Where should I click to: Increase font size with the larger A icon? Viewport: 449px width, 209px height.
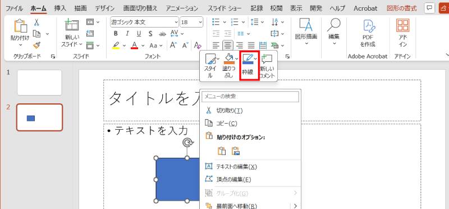pyautogui.click(x=173, y=46)
